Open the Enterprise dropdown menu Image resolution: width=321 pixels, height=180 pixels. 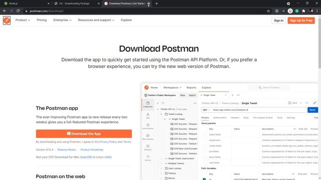pyautogui.click(x=62, y=20)
